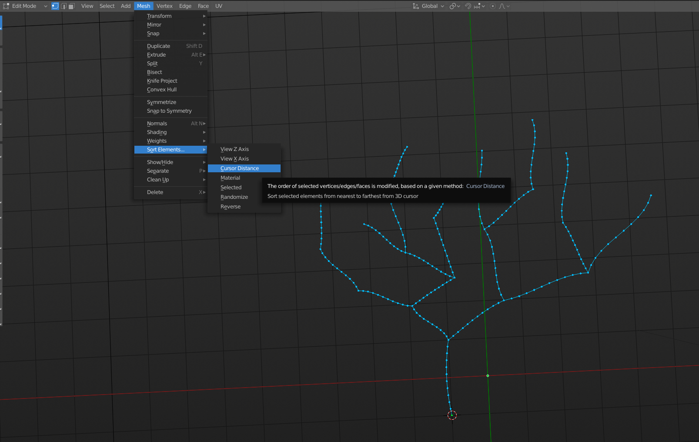The width and height of the screenshot is (699, 442).
Task: Open the UV menu in the header
Action: click(x=219, y=6)
